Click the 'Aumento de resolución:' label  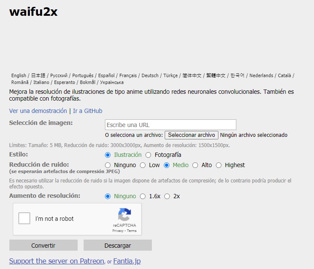coord(45,196)
